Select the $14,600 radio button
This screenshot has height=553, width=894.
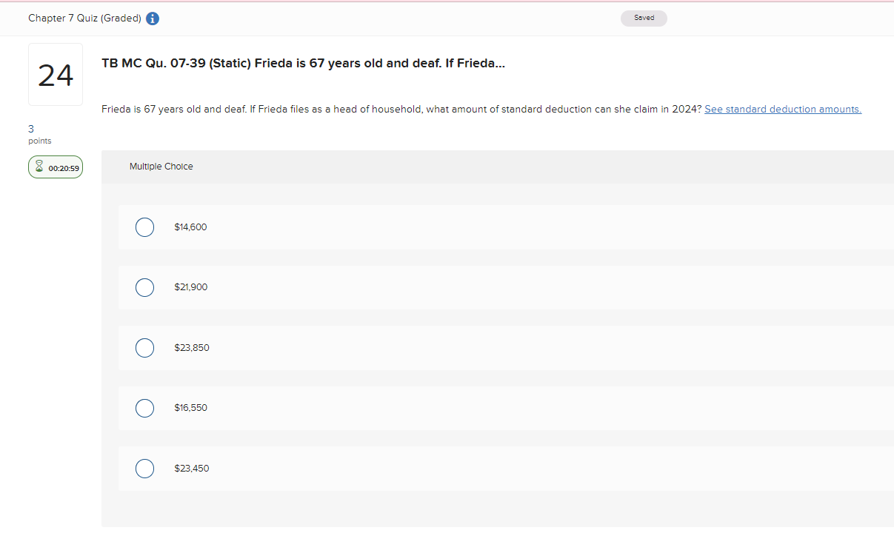tap(144, 227)
